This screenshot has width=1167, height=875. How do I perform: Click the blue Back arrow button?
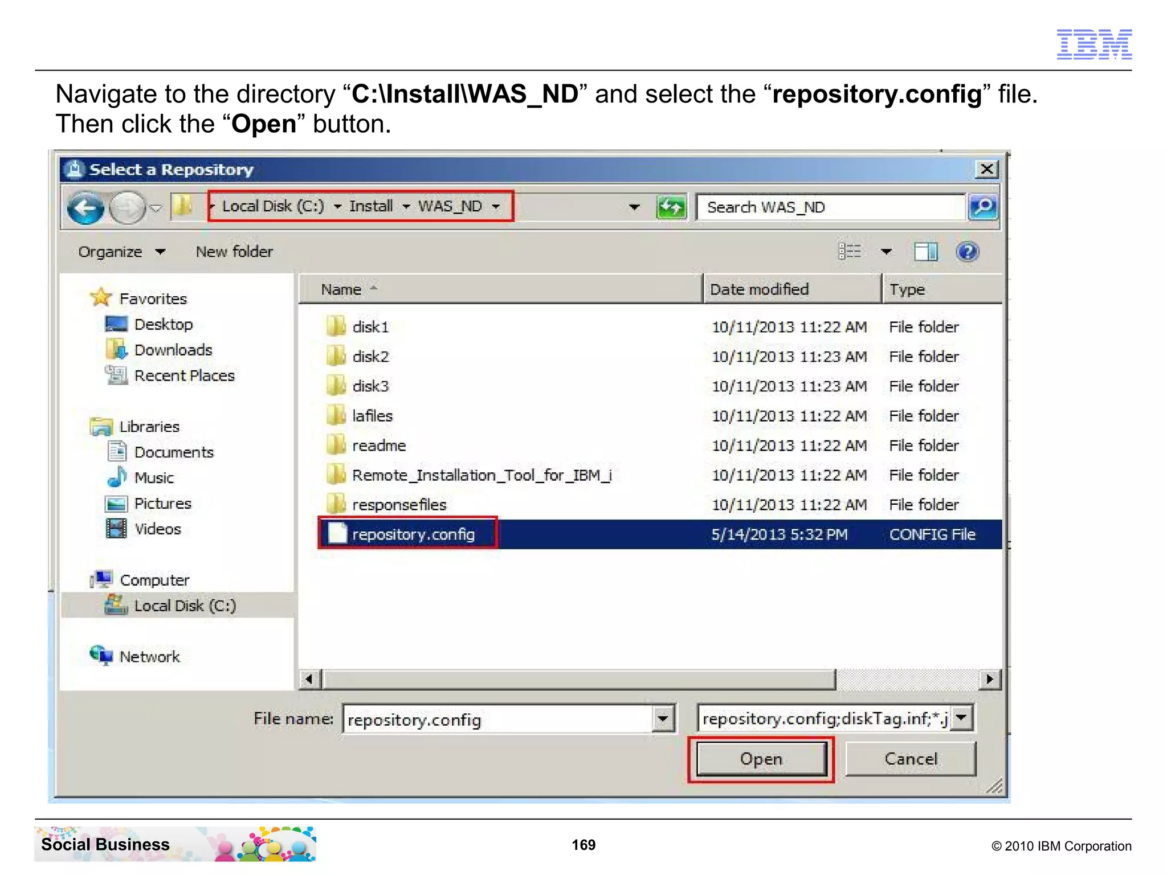pyautogui.click(x=85, y=207)
